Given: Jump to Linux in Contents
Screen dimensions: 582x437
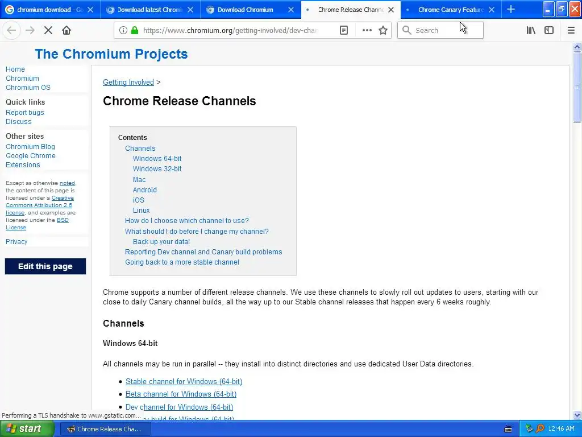Looking at the screenshot, I should 141,211.
